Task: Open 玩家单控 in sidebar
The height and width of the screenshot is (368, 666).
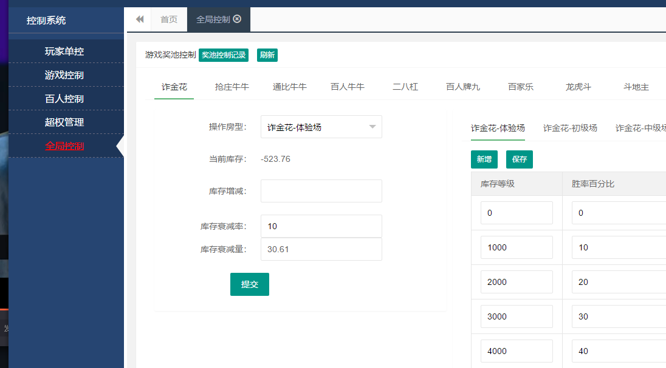Action: (x=64, y=52)
